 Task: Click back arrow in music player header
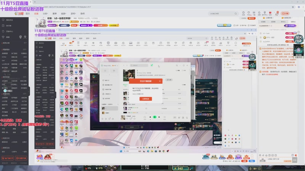coord(124,65)
